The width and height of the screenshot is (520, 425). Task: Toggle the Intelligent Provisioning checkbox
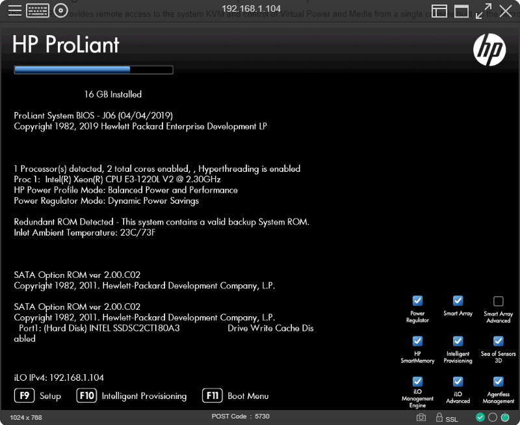(458, 341)
